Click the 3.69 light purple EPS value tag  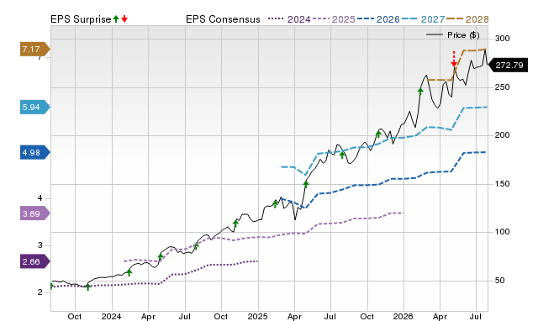point(34,214)
